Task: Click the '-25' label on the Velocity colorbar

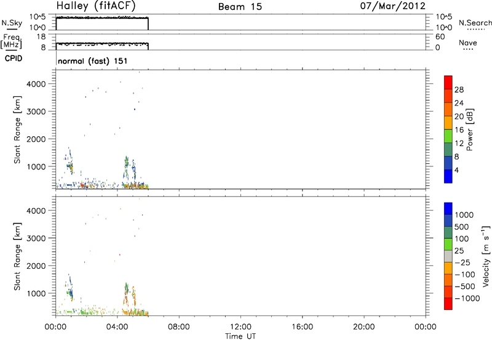Action: (x=462, y=263)
